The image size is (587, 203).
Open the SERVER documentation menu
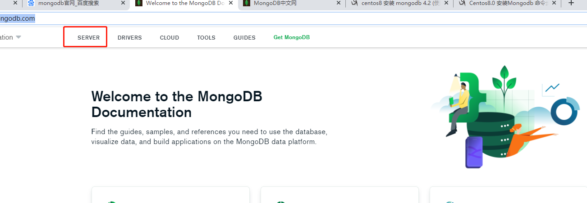88,38
